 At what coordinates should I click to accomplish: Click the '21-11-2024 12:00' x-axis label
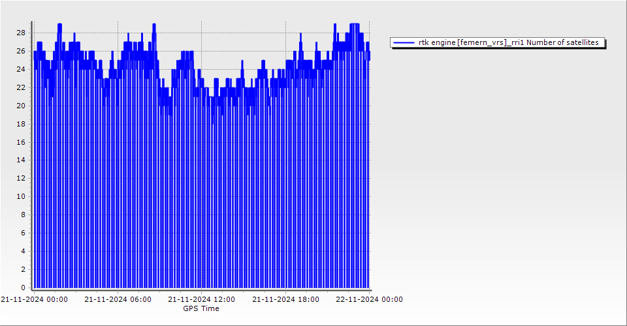tap(202, 299)
